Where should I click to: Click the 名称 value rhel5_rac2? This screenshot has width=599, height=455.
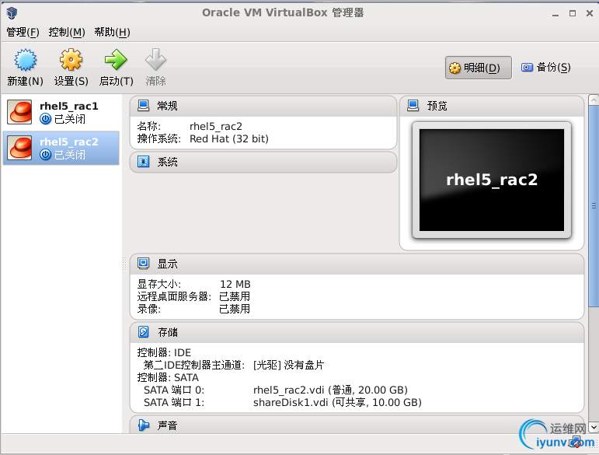[216, 126]
